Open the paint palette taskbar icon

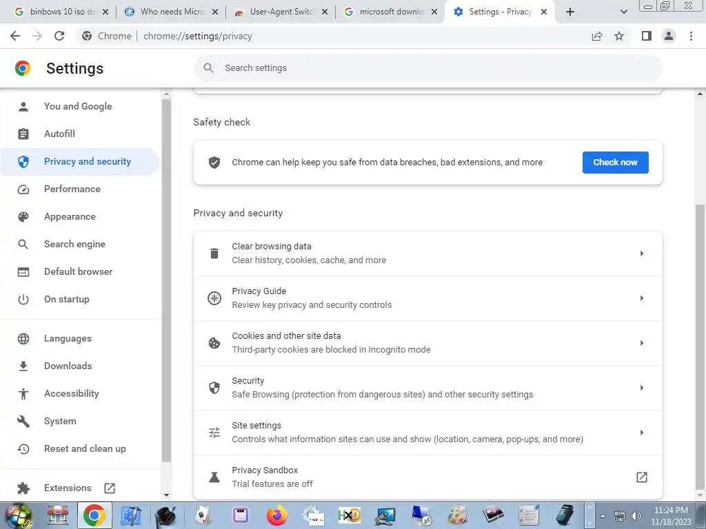(x=458, y=515)
